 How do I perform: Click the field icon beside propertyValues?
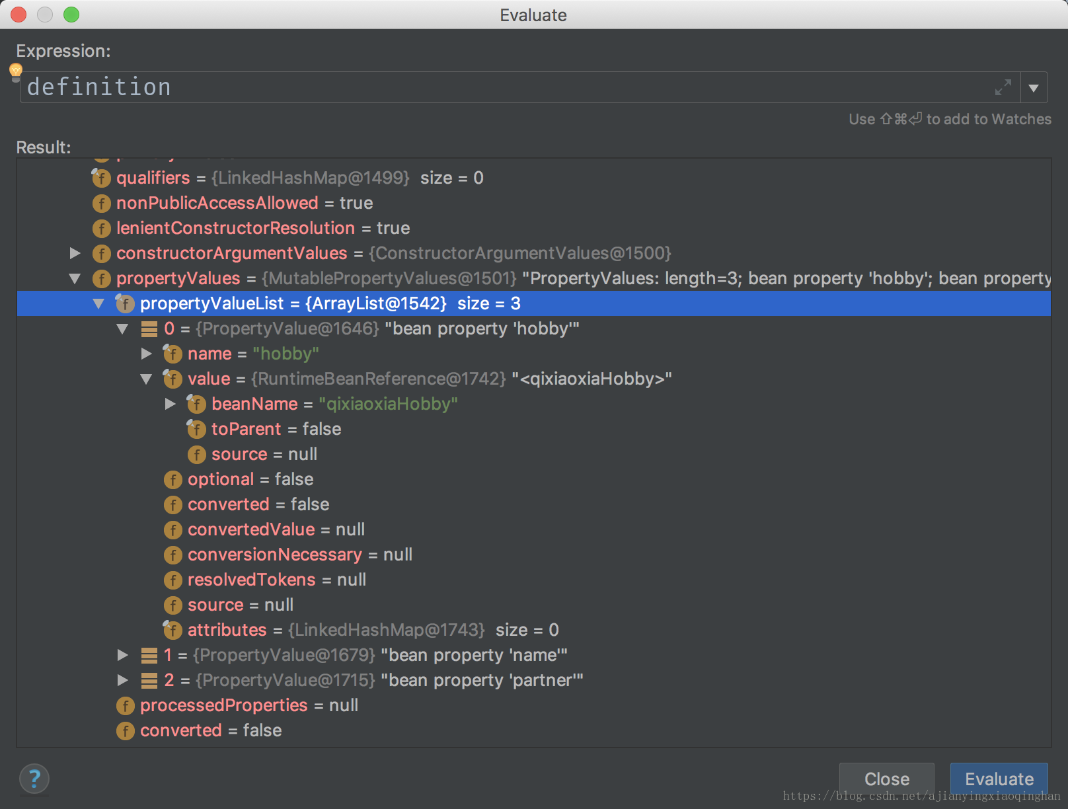tap(101, 278)
